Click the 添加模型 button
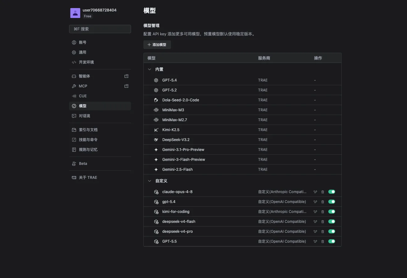The width and height of the screenshot is (407, 278). click(x=157, y=45)
